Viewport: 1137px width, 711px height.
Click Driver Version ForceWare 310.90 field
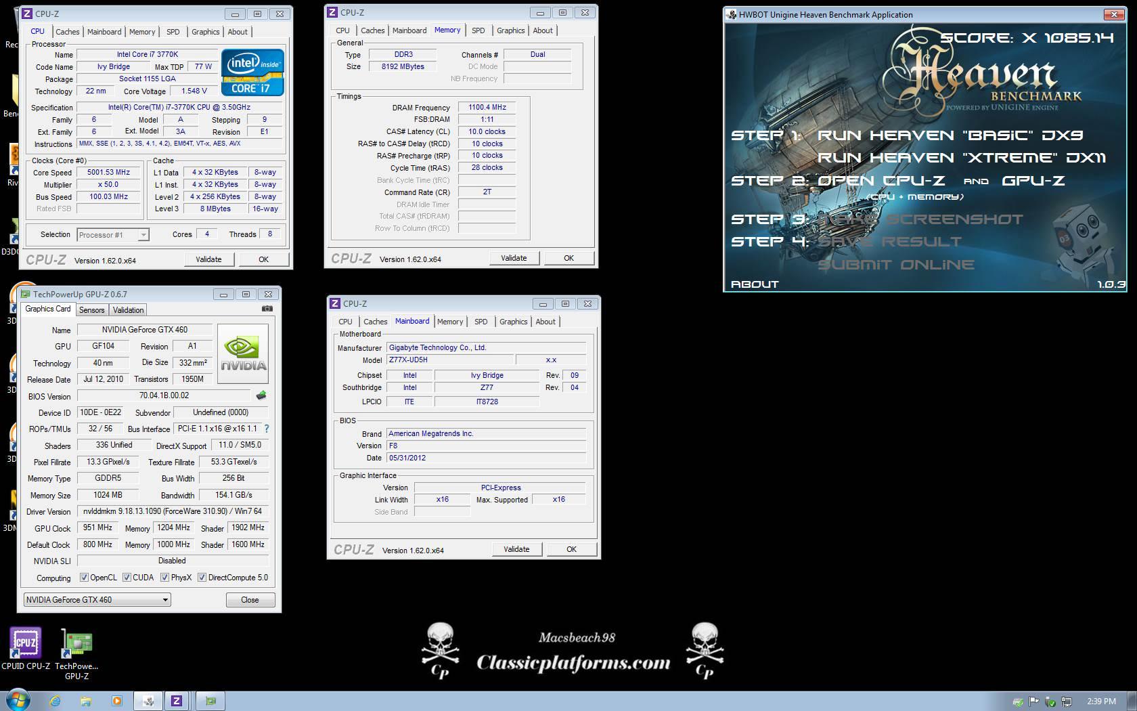tap(173, 511)
